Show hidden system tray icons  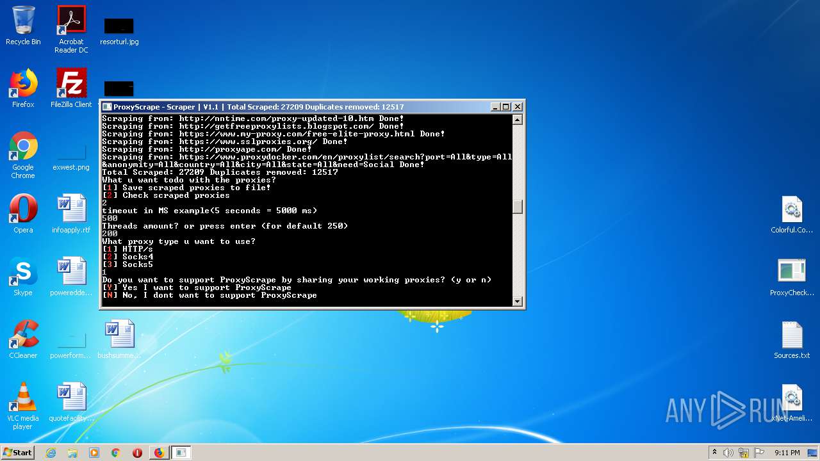click(714, 453)
